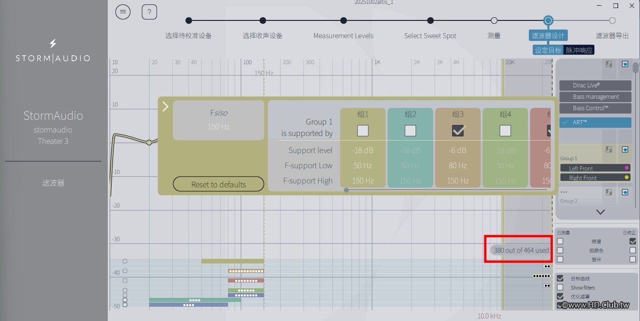Click the StormAudio logo

tap(53, 52)
